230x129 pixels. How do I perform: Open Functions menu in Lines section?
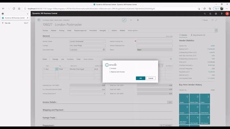click(x=70, y=59)
